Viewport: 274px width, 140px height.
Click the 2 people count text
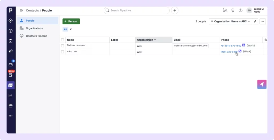(201, 21)
